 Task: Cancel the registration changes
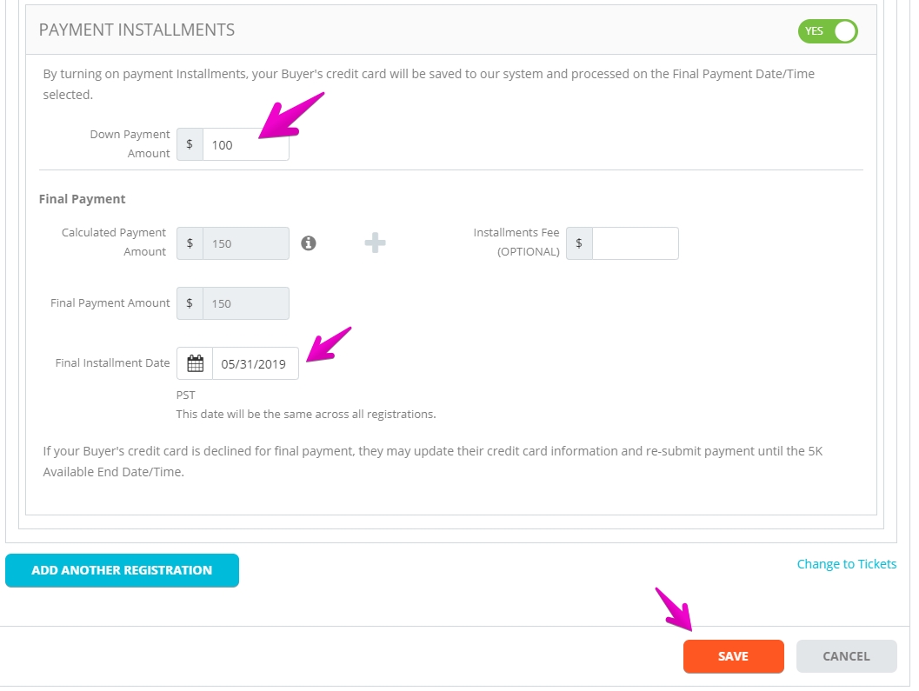(x=846, y=656)
